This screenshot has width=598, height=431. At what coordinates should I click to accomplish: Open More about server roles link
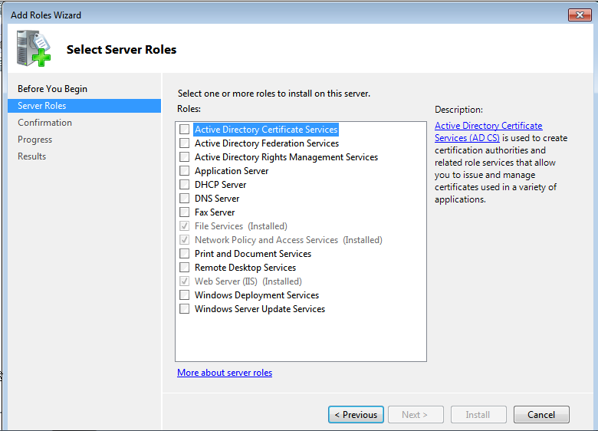pyautogui.click(x=225, y=373)
